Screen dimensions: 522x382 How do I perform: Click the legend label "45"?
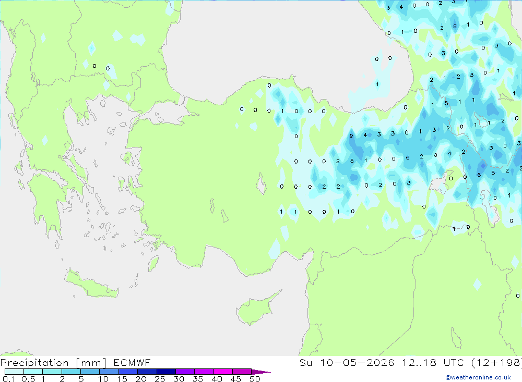[x=236, y=379]
